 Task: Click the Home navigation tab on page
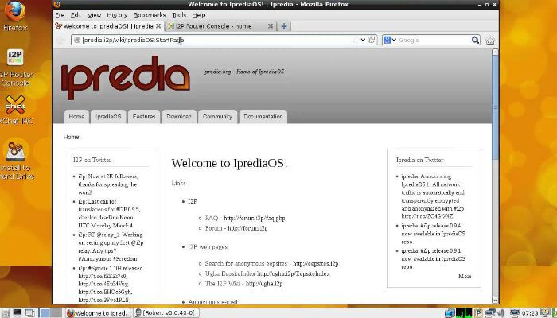(x=76, y=116)
